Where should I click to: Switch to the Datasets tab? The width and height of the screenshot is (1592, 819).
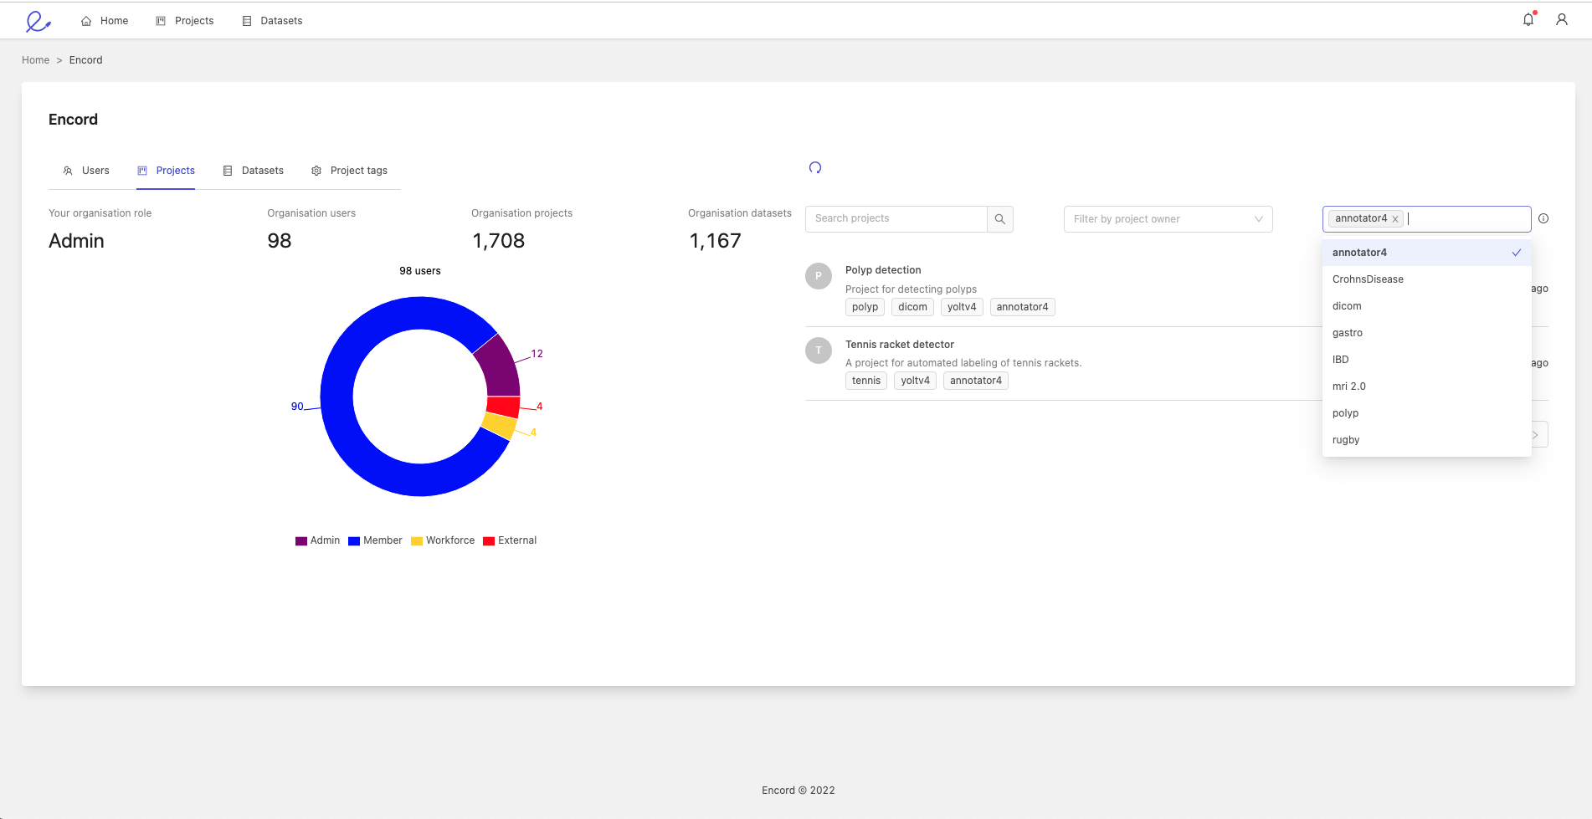click(x=254, y=171)
